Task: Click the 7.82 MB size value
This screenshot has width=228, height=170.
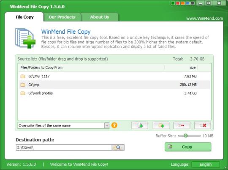Action: 190,76
